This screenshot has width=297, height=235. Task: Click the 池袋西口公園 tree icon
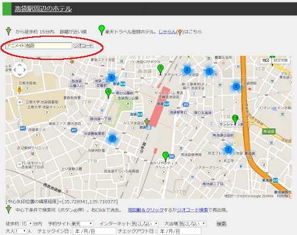click(x=128, y=104)
